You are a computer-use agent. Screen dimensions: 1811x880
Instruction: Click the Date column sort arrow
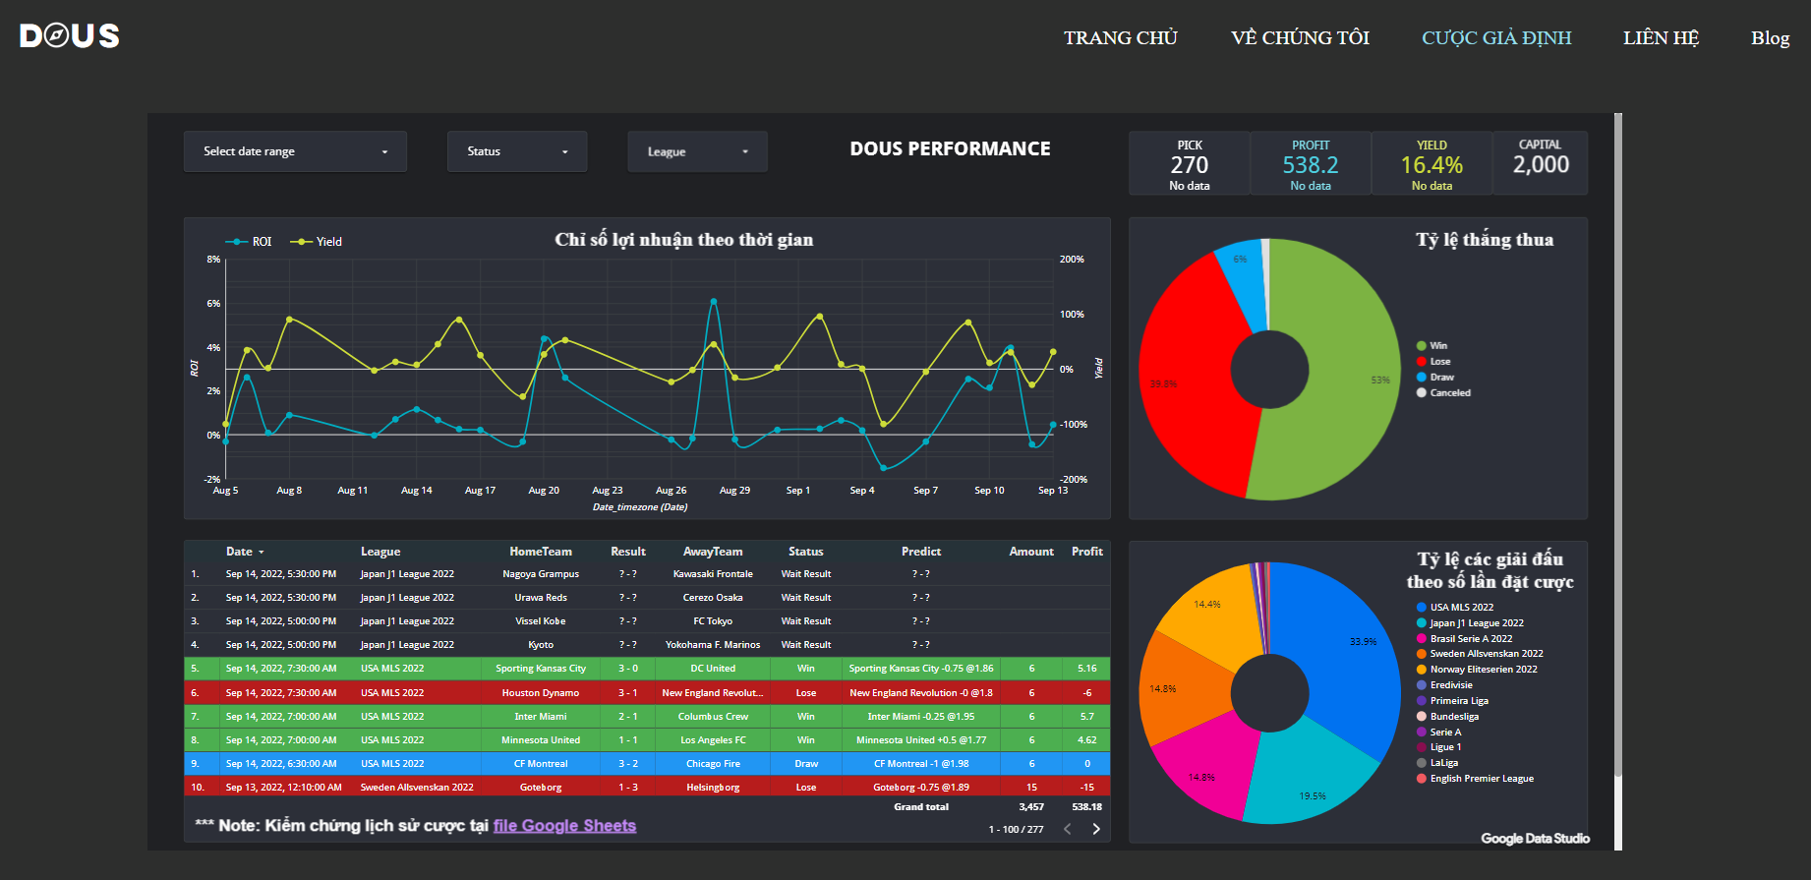coord(262,553)
